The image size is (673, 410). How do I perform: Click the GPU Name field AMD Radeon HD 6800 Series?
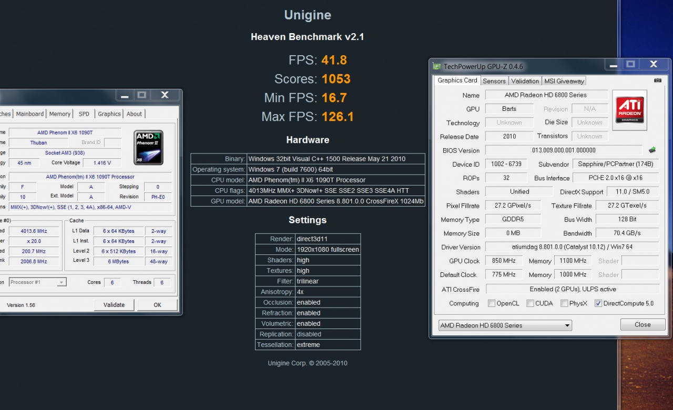(546, 95)
